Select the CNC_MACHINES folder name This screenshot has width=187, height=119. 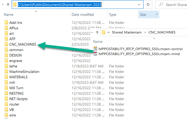pos(23,44)
